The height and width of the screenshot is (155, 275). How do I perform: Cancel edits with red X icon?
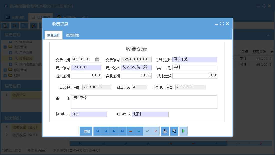coord(156,131)
